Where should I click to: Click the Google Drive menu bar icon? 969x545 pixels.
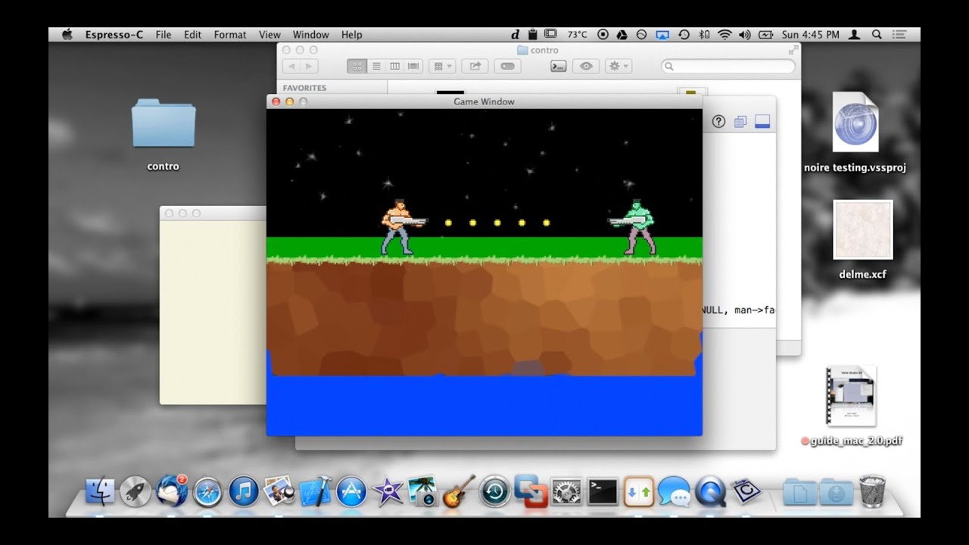coord(622,35)
